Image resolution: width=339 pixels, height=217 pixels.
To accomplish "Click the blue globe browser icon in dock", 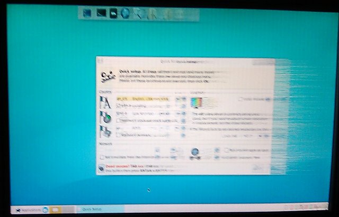I will tap(126, 13).
